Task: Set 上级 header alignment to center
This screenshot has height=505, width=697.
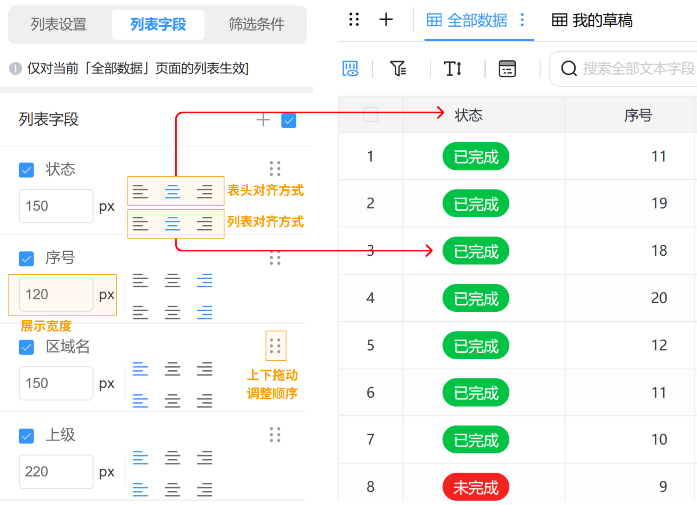Action: (x=172, y=458)
